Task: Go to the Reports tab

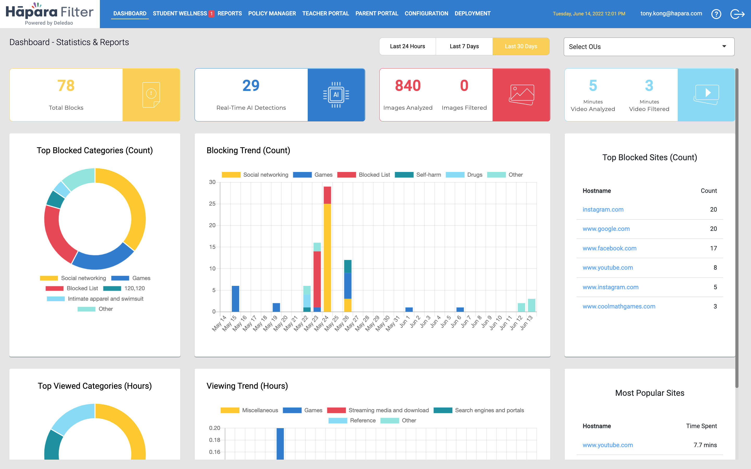Action: click(x=230, y=14)
